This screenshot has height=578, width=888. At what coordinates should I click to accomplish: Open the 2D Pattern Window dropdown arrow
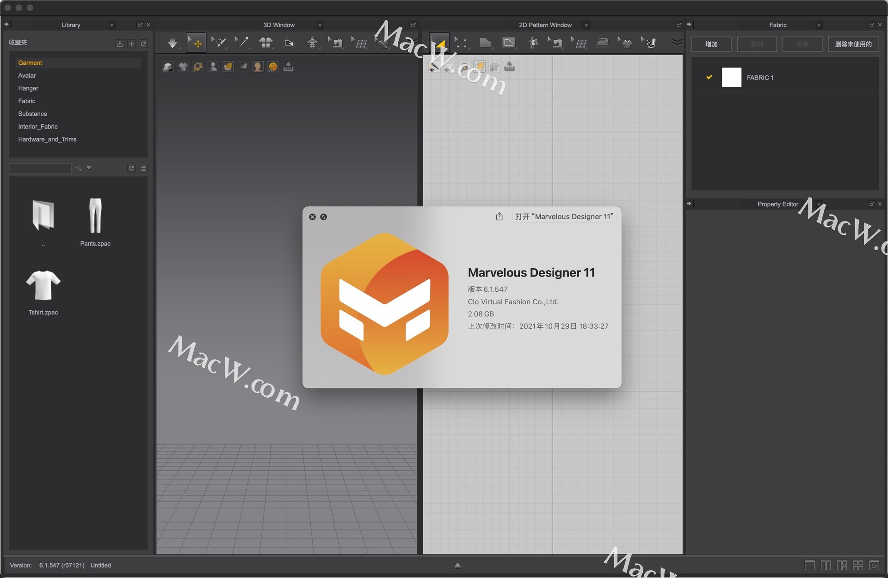586,25
